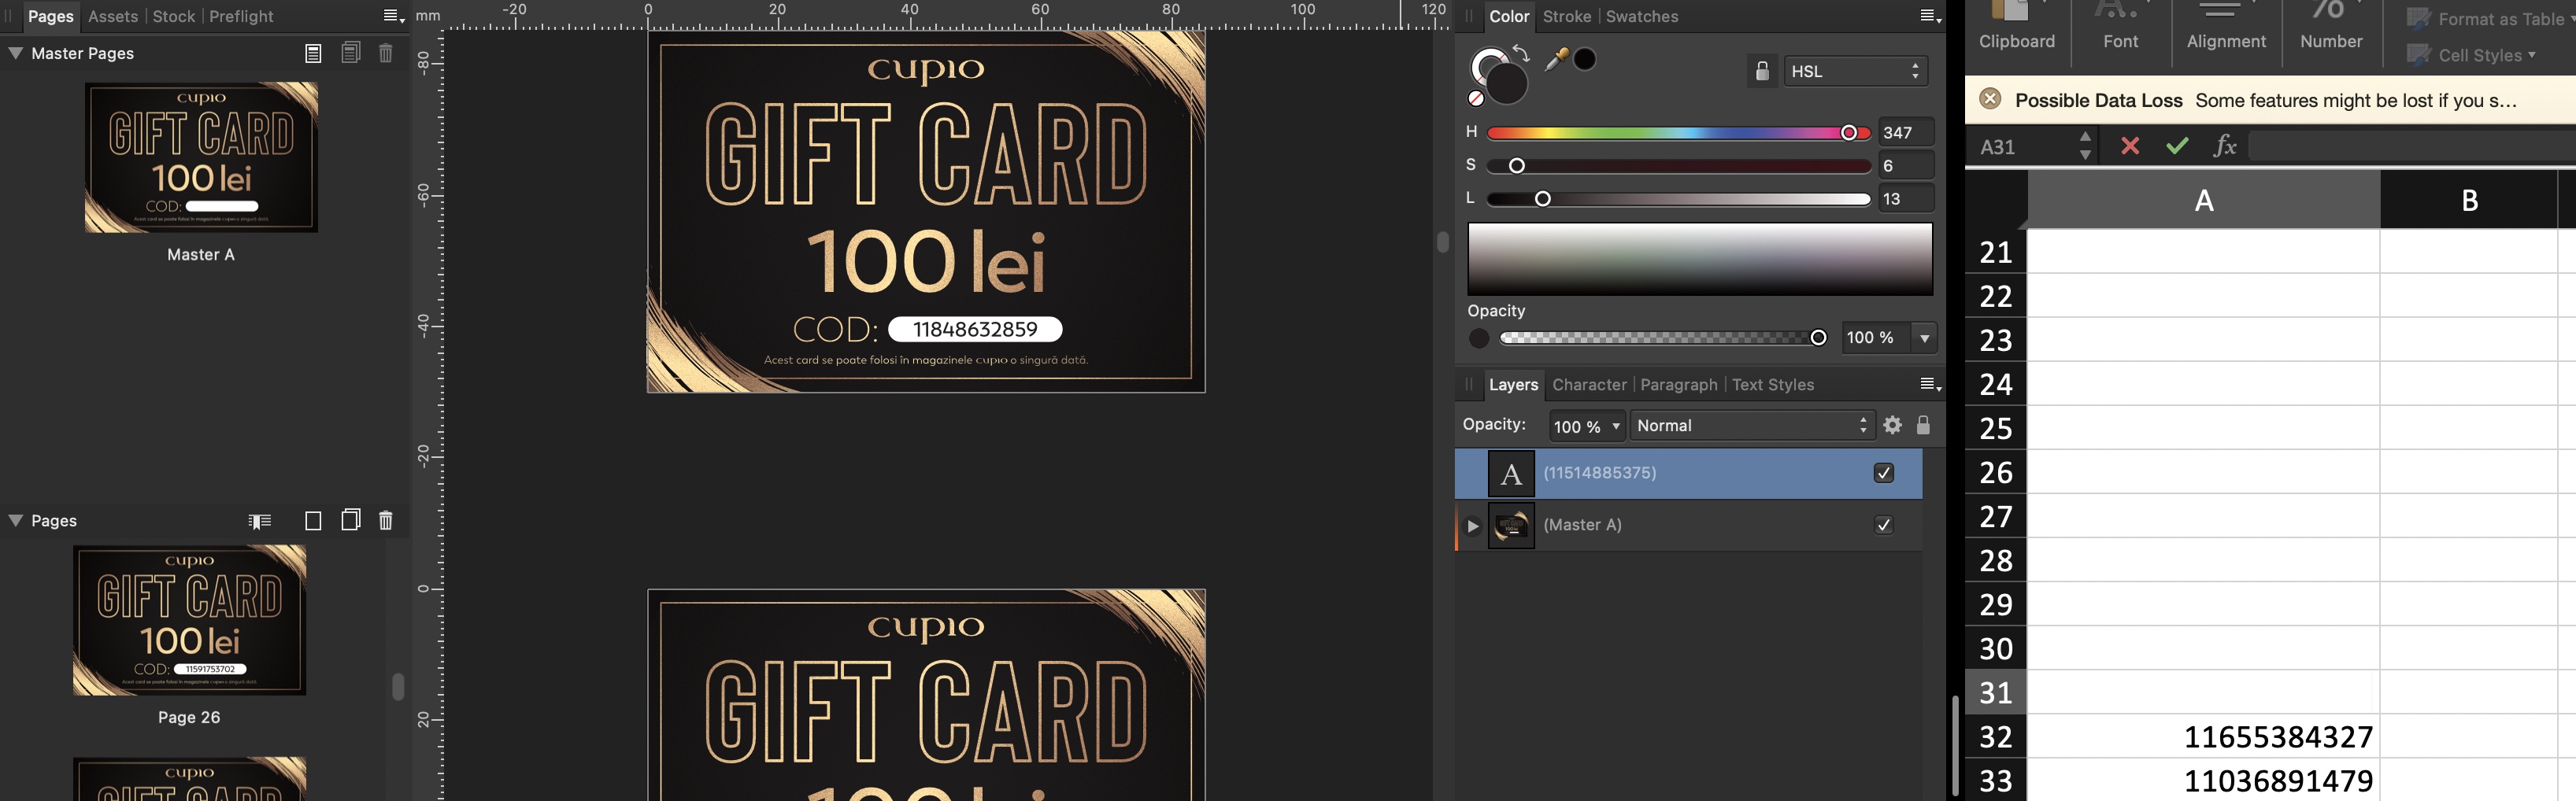Open Layers panel preferences menu icon
2576x801 pixels.
(1930, 385)
